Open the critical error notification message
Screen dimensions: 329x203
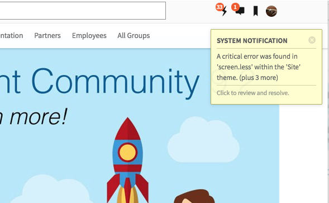(259, 67)
